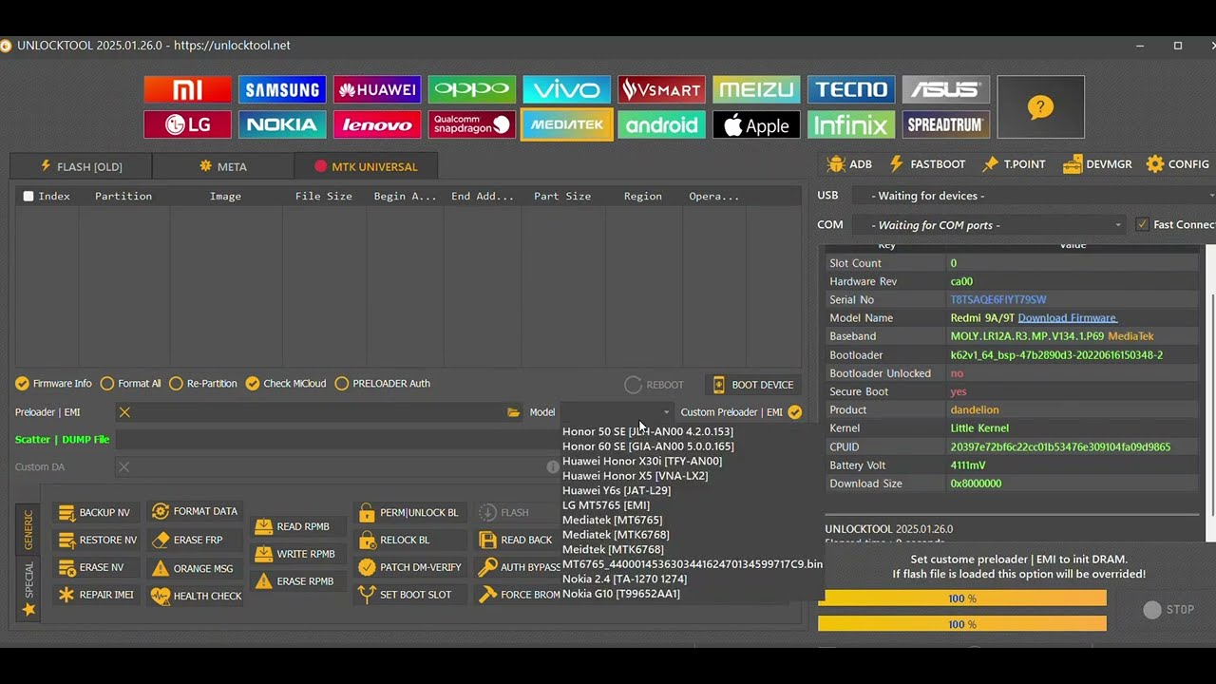Enable the Format All option

tap(131, 384)
